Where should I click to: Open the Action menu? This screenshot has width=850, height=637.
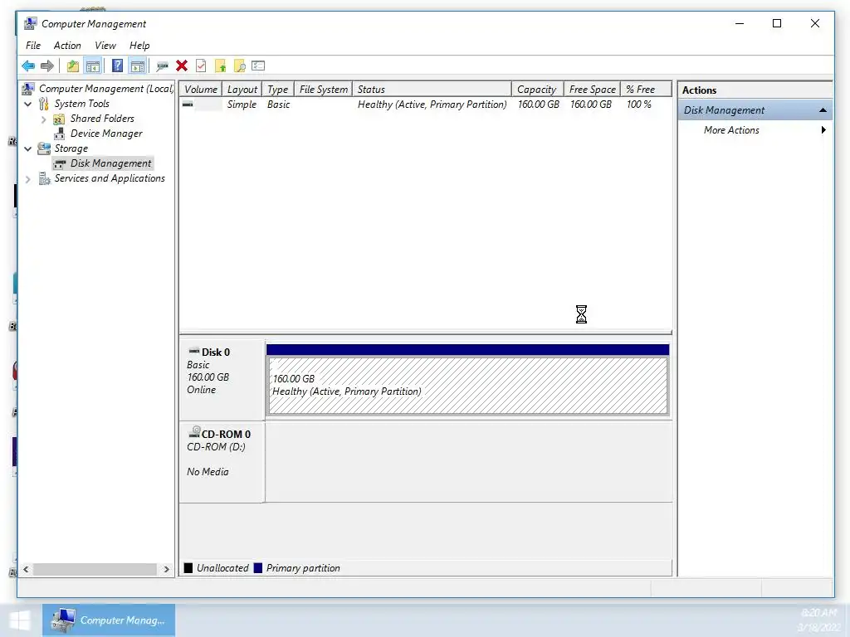click(67, 46)
